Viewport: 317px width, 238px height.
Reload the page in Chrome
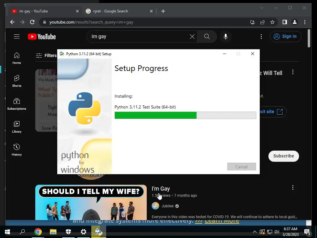click(x=32, y=22)
